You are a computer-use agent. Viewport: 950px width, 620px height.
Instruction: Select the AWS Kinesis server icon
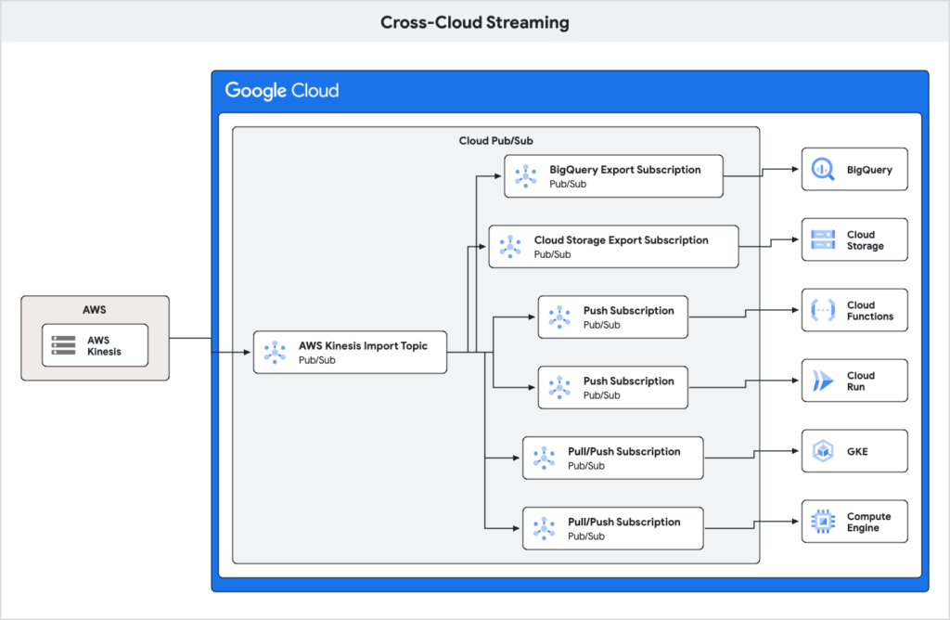(65, 345)
